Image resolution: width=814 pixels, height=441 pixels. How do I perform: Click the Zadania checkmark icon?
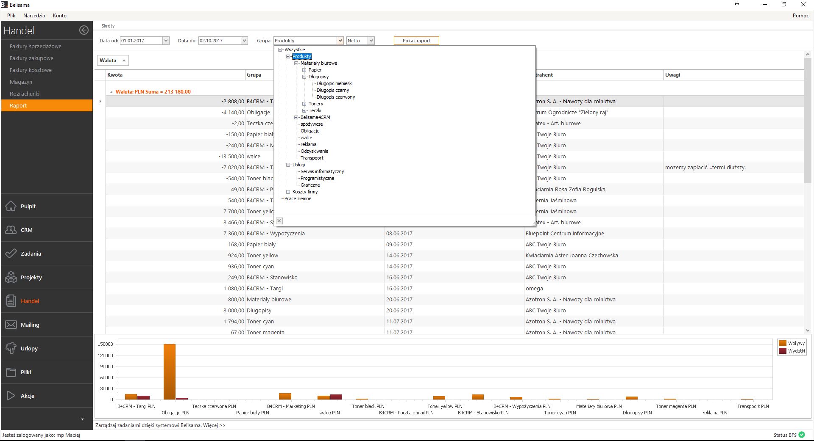[11, 254]
